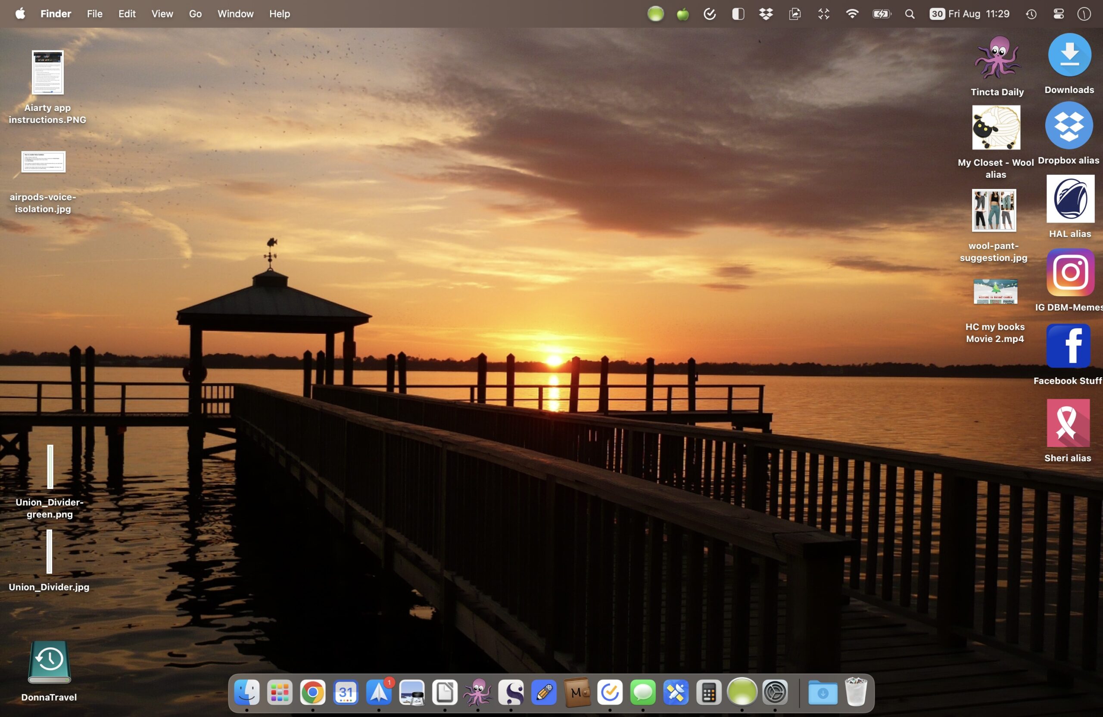This screenshot has width=1103, height=717.
Task: Click the Dropbox icon in the menu bar
Action: pos(766,14)
